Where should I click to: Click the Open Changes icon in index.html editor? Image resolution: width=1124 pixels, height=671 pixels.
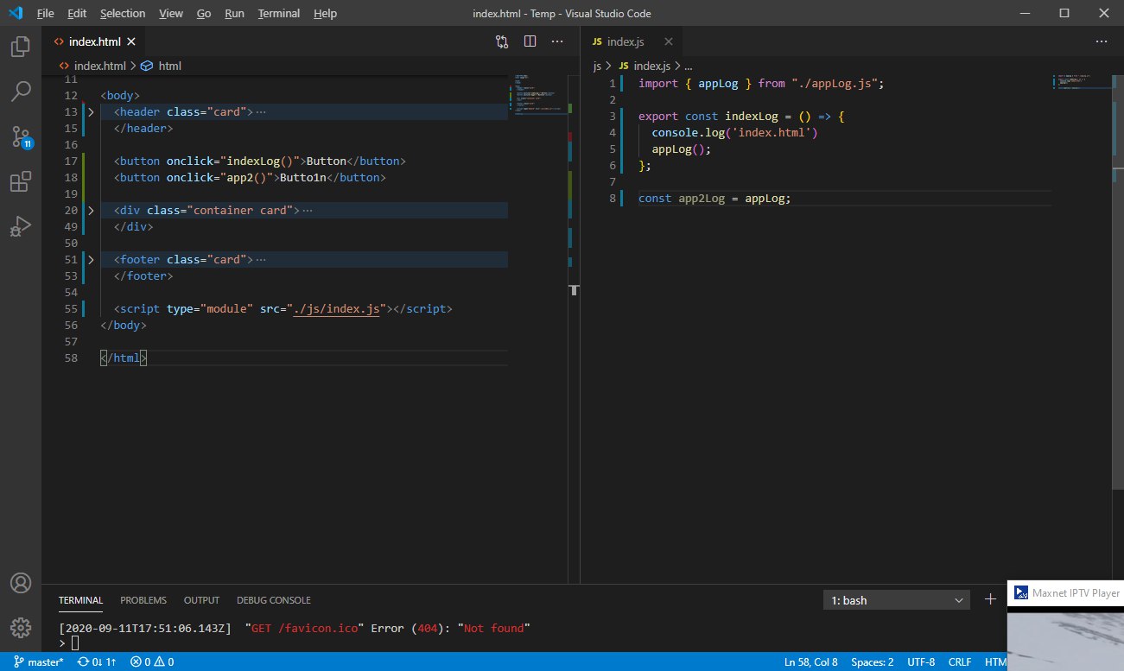tap(502, 41)
